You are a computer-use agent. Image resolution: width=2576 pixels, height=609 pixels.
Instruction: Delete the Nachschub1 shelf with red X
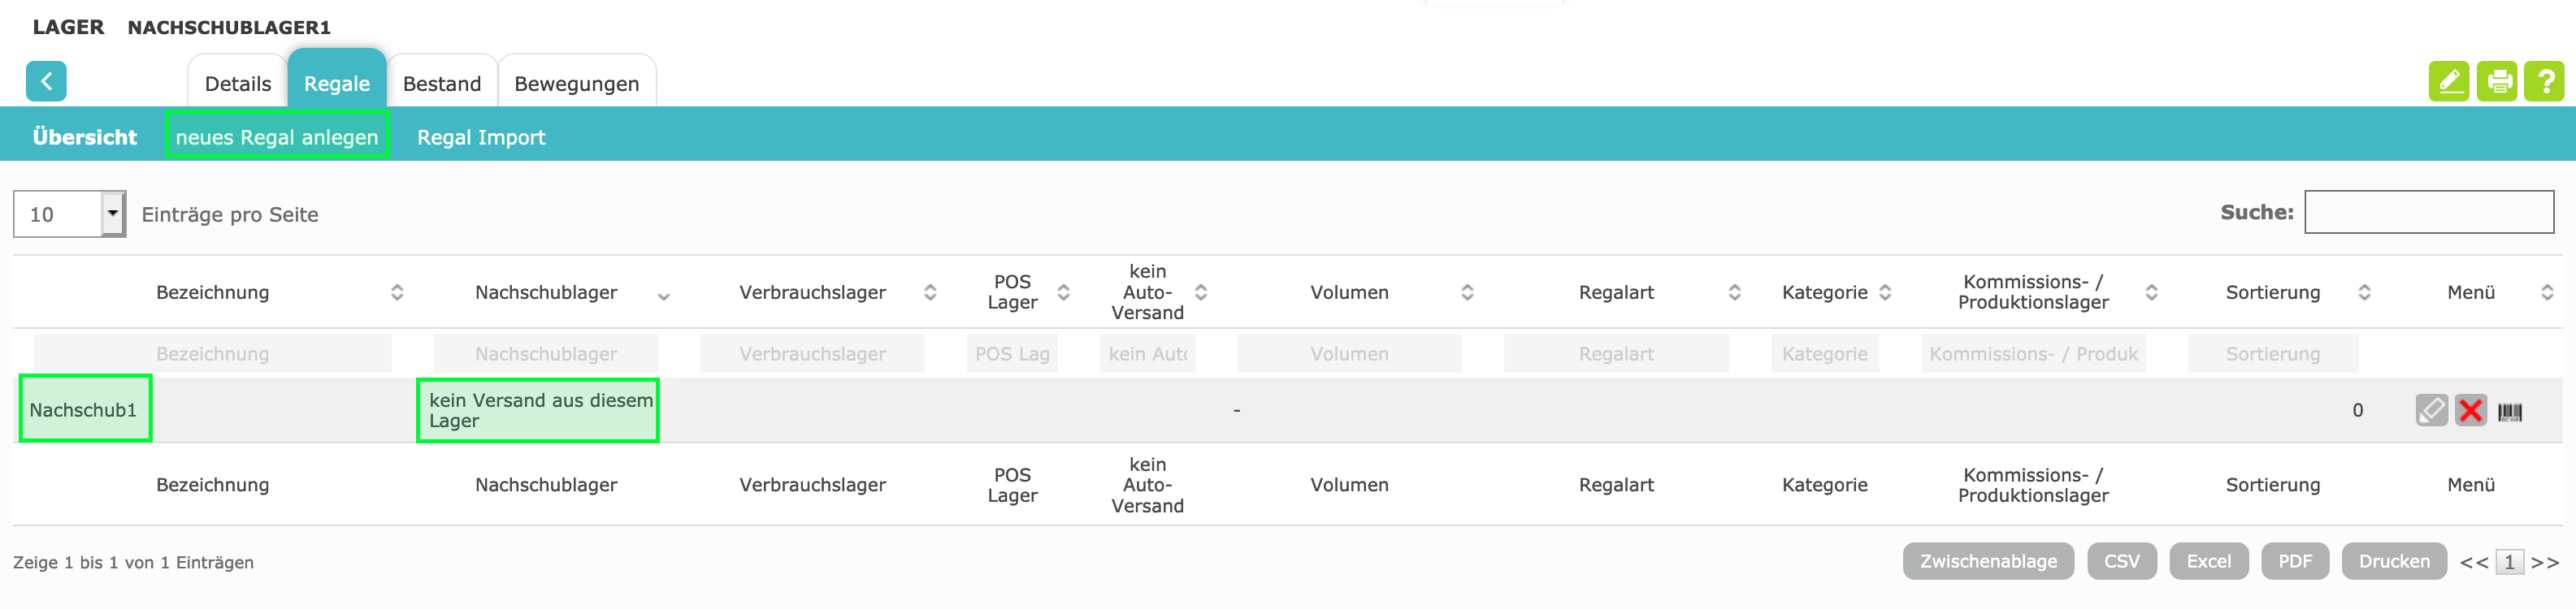(2470, 410)
